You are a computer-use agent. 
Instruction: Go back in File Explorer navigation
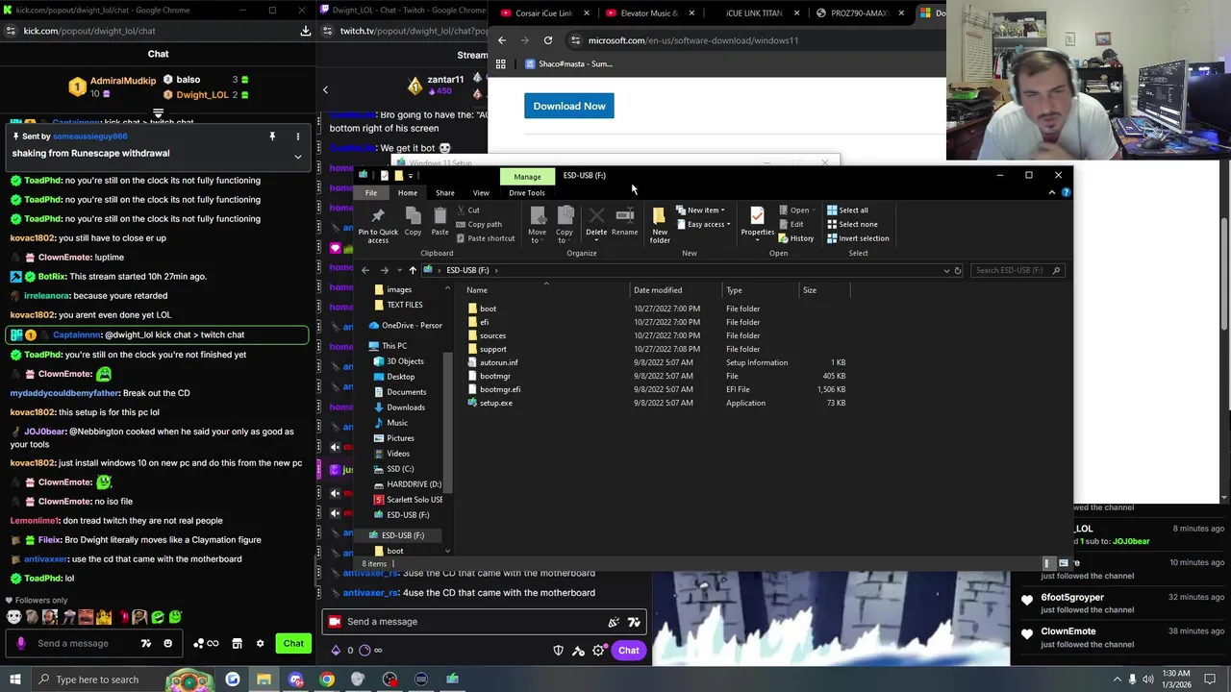point(365,270)
